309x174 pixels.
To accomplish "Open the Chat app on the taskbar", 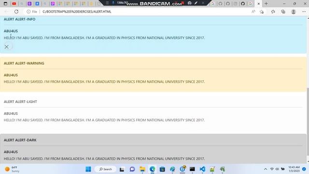I will pos(132,169).
